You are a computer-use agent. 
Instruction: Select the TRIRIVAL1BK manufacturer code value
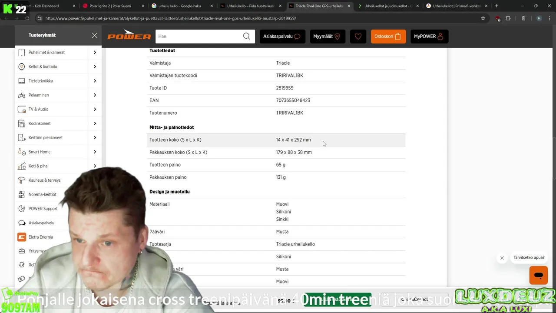(x=290, y=76)
